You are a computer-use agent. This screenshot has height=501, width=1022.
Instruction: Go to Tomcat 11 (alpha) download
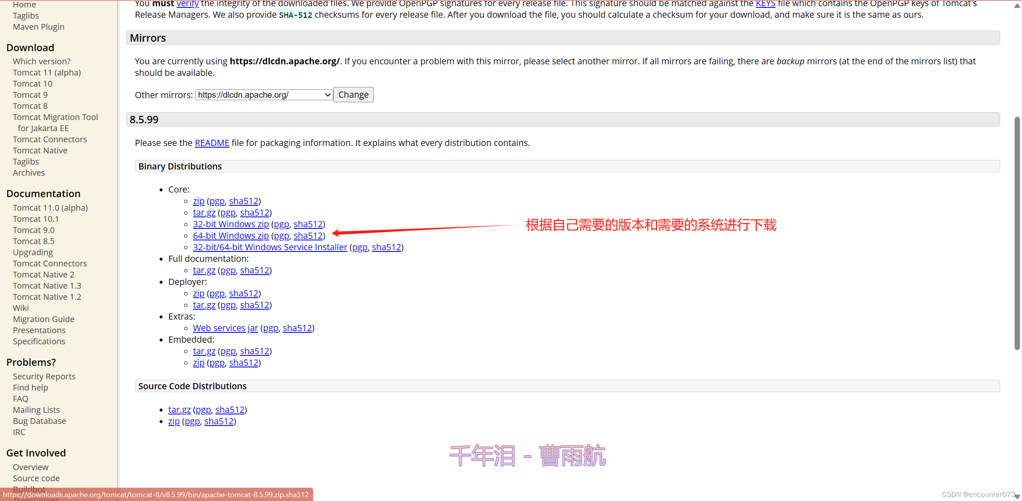pyautogui.click(x=47, y=73)
